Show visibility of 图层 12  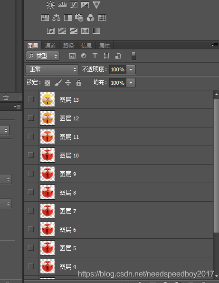click(31, 118)
